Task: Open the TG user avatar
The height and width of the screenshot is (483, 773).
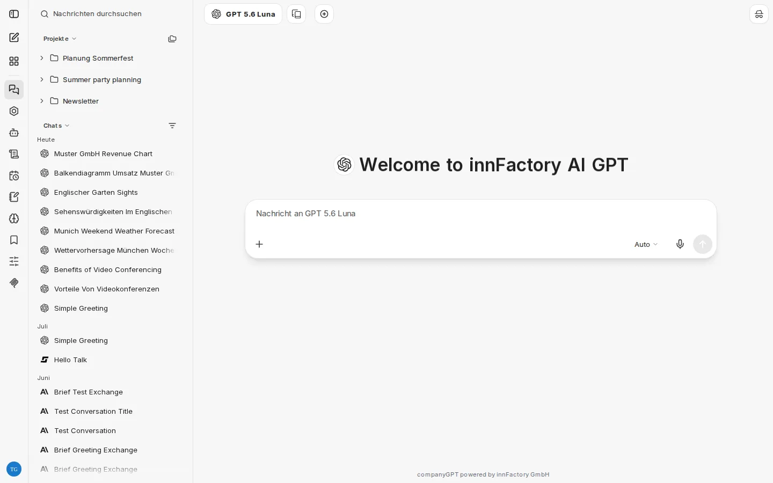Action: pyautogui.click(x=14, y=469)
